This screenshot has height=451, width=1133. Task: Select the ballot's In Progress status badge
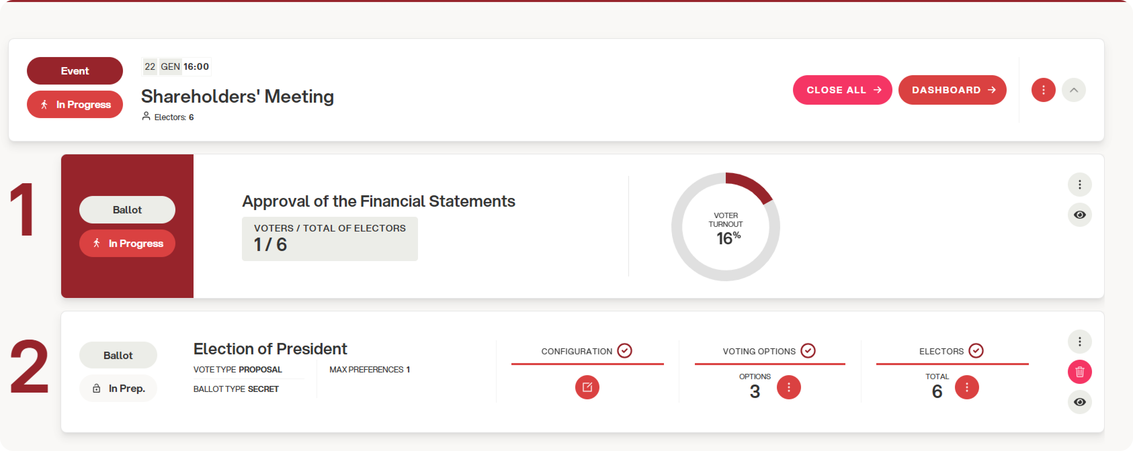point(127,243)
